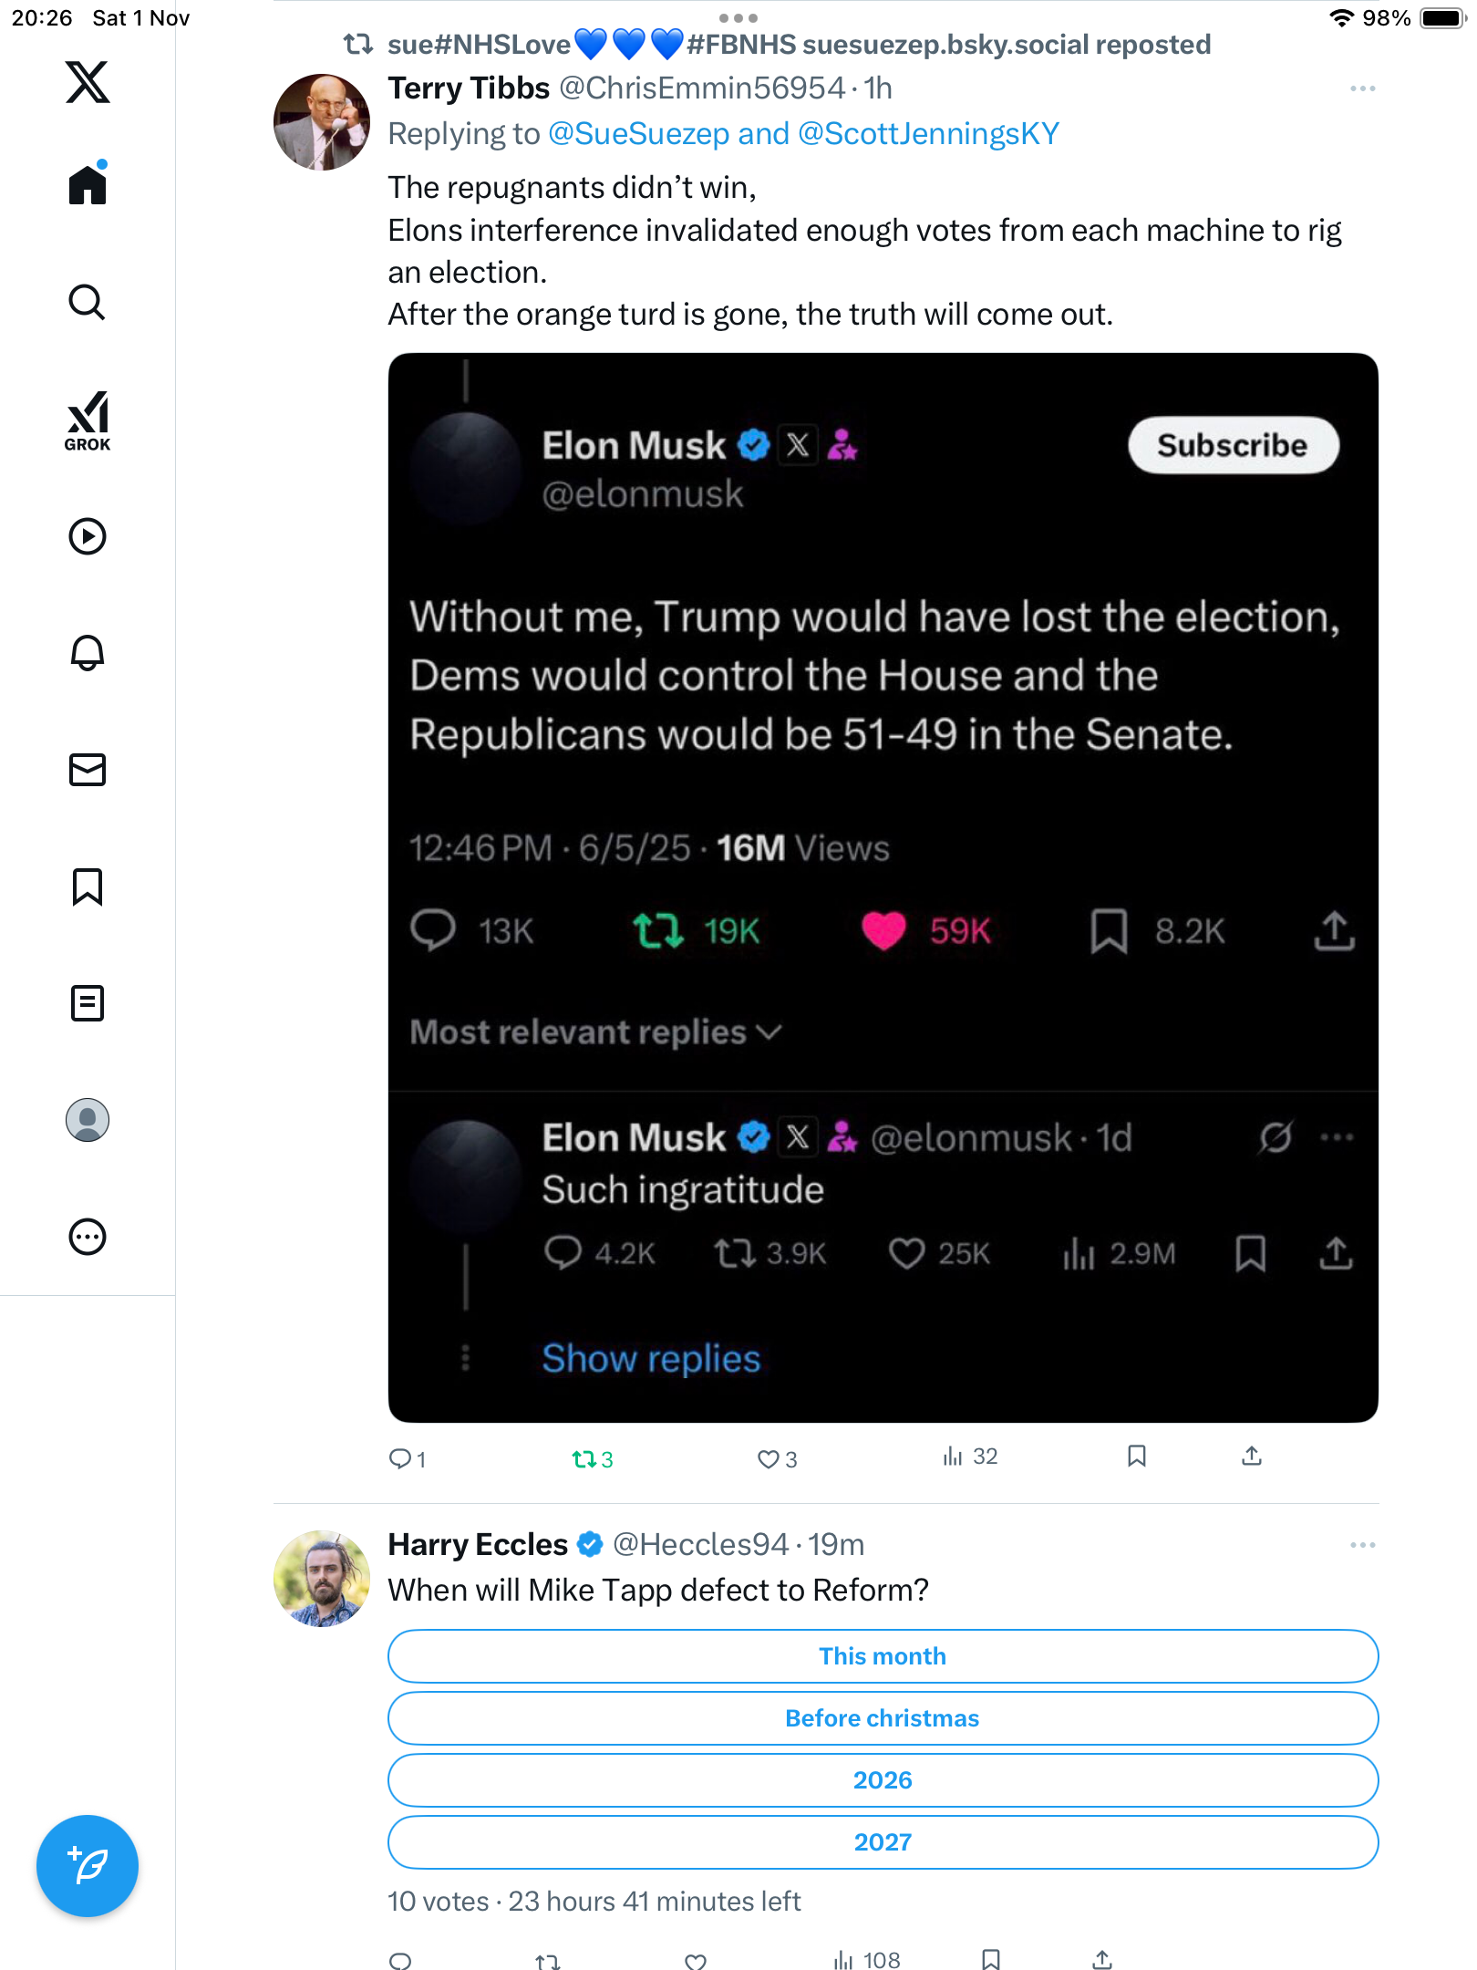Vote "This month" in the poll

point(883,1656)
